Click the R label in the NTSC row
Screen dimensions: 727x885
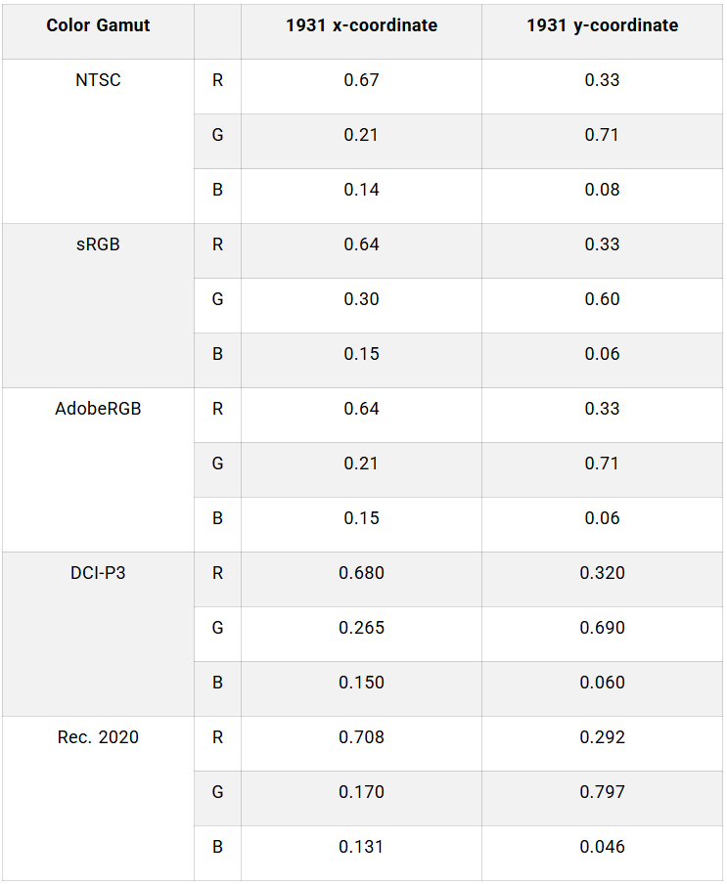coord(217,80)
